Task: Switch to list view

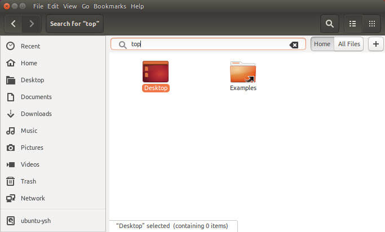Action: tap(353, 24)
